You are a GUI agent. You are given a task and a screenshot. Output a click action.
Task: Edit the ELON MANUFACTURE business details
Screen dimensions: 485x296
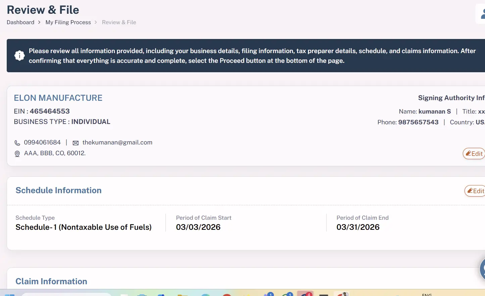(x=474, y=154)
